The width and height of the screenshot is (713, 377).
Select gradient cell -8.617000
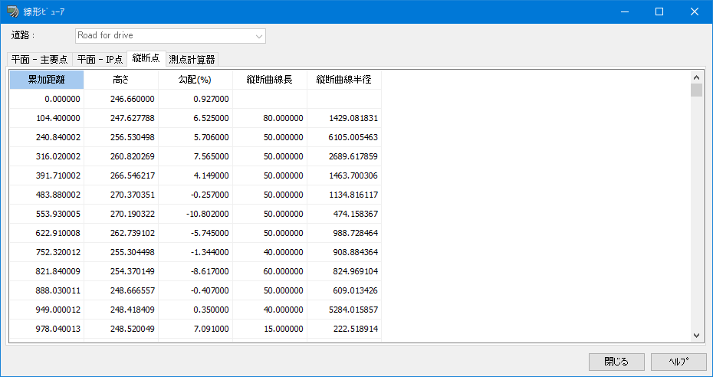[195, 271]
